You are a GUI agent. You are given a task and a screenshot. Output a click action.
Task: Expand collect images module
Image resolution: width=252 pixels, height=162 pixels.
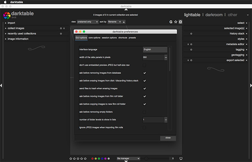[16, 28]
